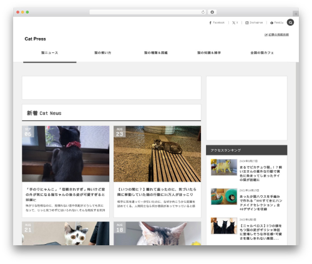Image resolution: width=312 pixels, height=264 pixels.
Task: Click the AUG 23 date badge
Action: (x=120, y=132)
